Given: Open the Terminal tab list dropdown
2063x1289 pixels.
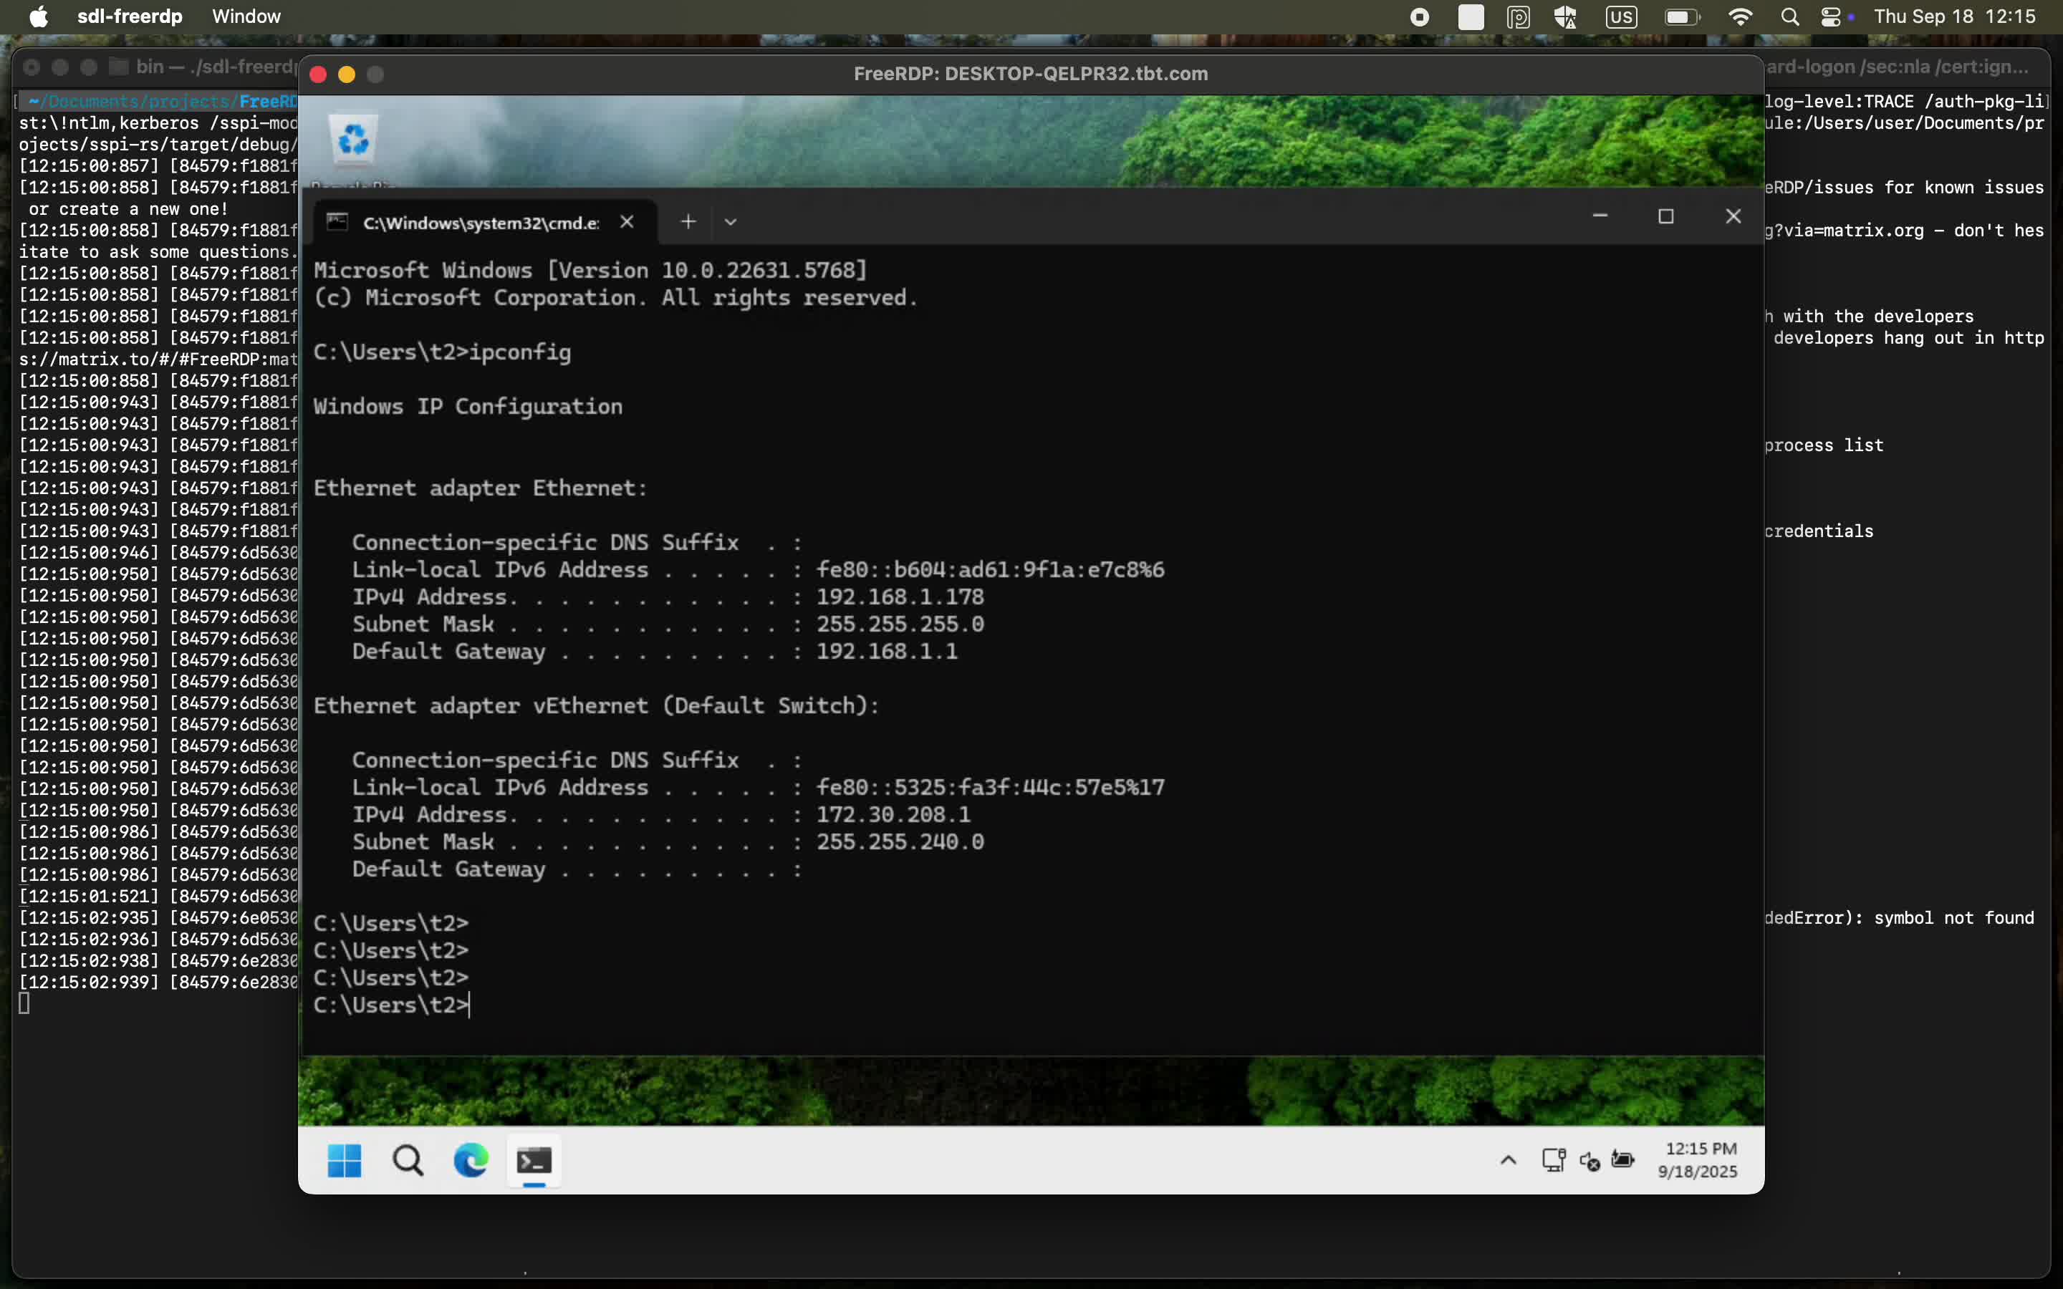Looking at the screenshot, I should pos(730,221).
